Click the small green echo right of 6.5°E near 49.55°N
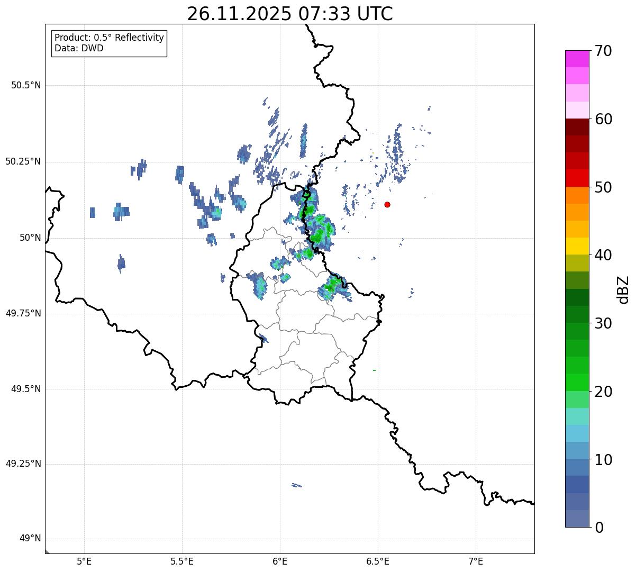 pos(374,370)
